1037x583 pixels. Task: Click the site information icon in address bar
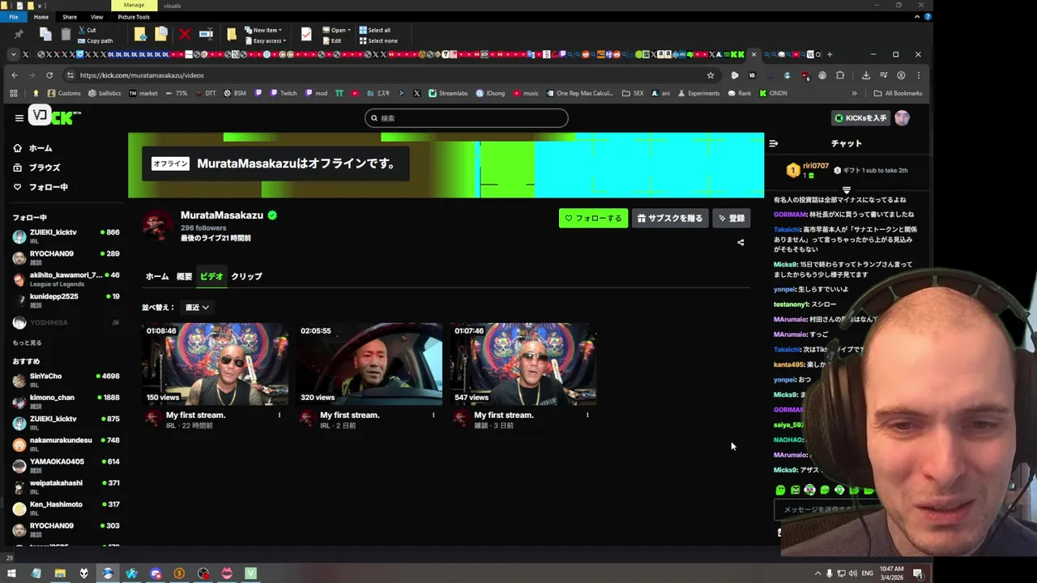pyautogui.click(x=70, y=75)
